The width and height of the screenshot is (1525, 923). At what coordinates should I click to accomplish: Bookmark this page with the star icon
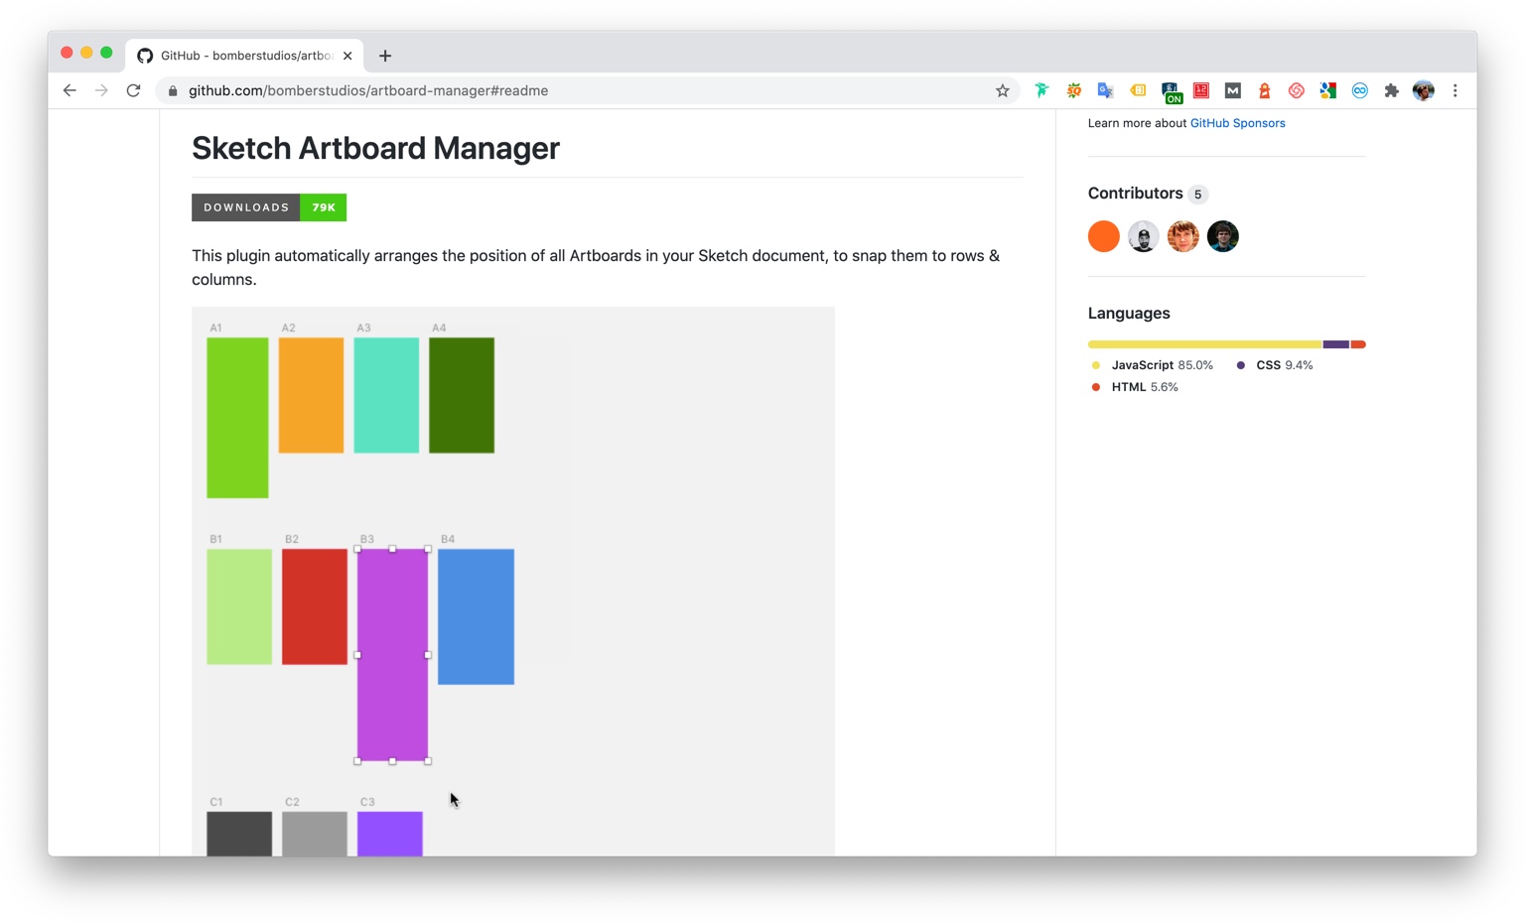(x=1003, y=90)
